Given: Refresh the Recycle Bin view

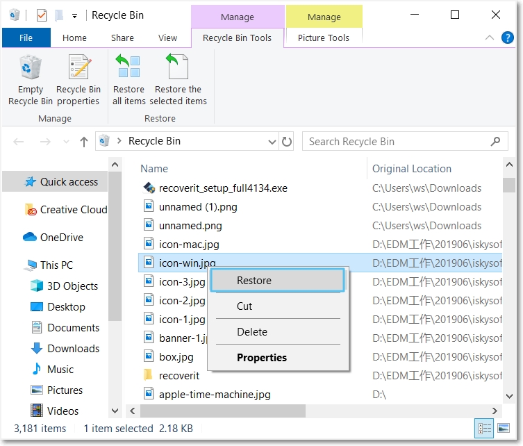Looking at the screenshot, I should [x=287, y=142].
